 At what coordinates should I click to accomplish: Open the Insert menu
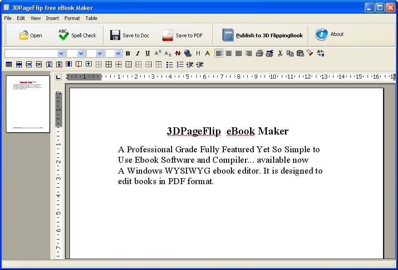coord(52,18)
